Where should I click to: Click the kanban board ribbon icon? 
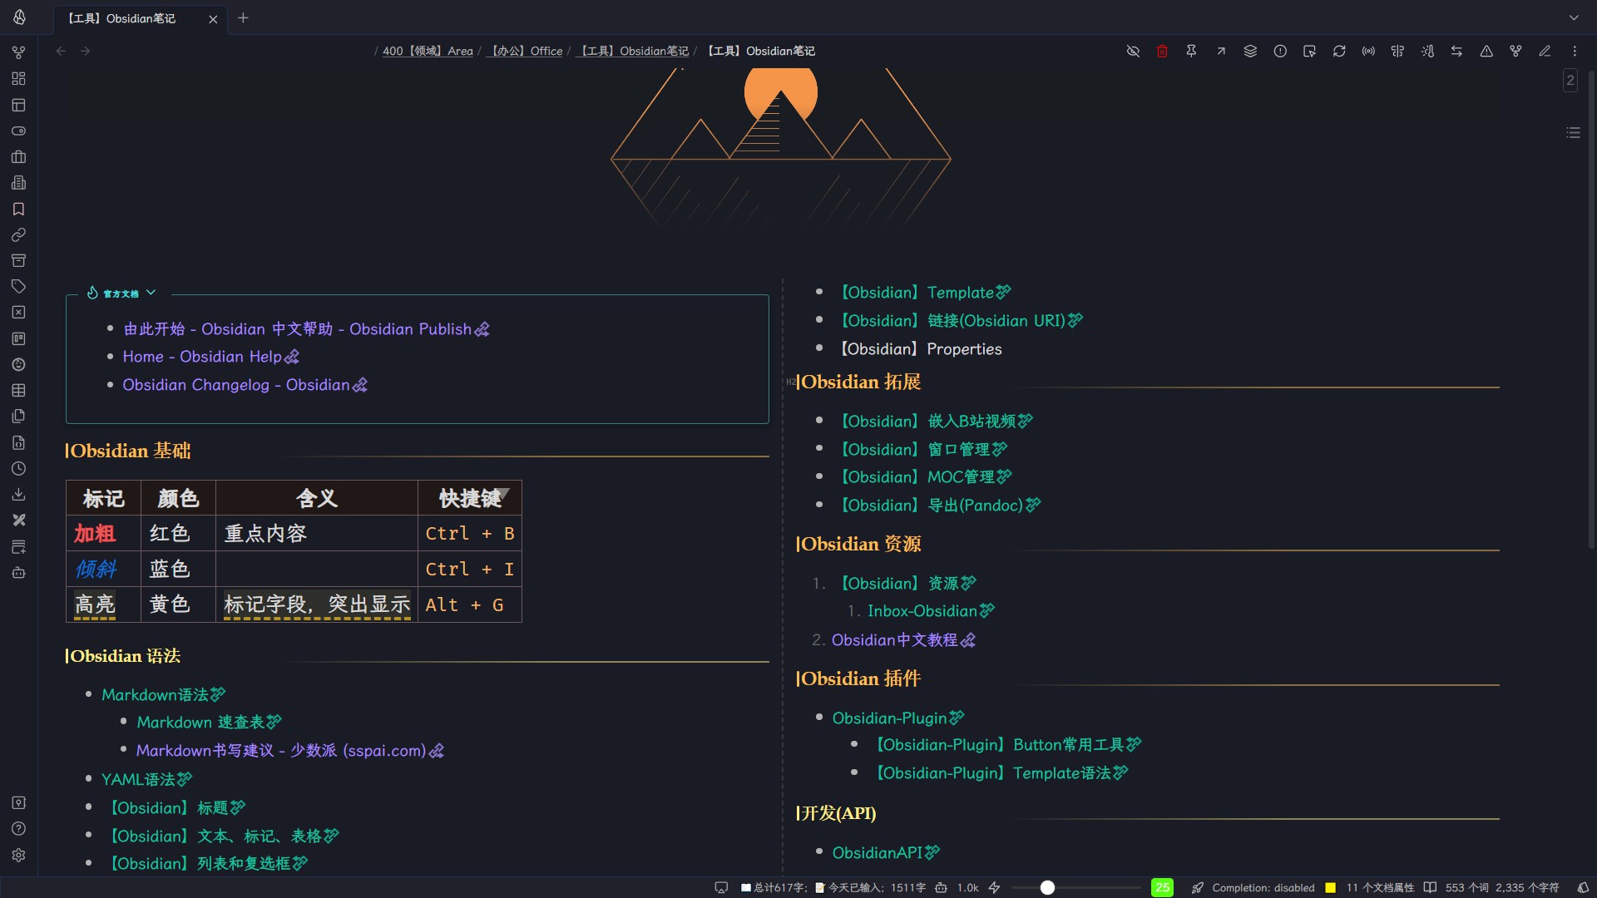(x=18, y=338)
